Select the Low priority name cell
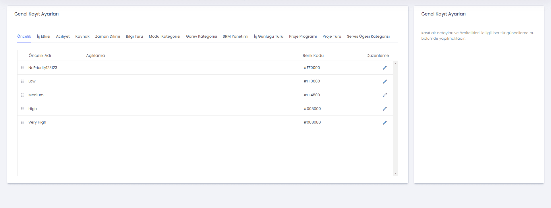The image size is (551, 208). [32, 81]
